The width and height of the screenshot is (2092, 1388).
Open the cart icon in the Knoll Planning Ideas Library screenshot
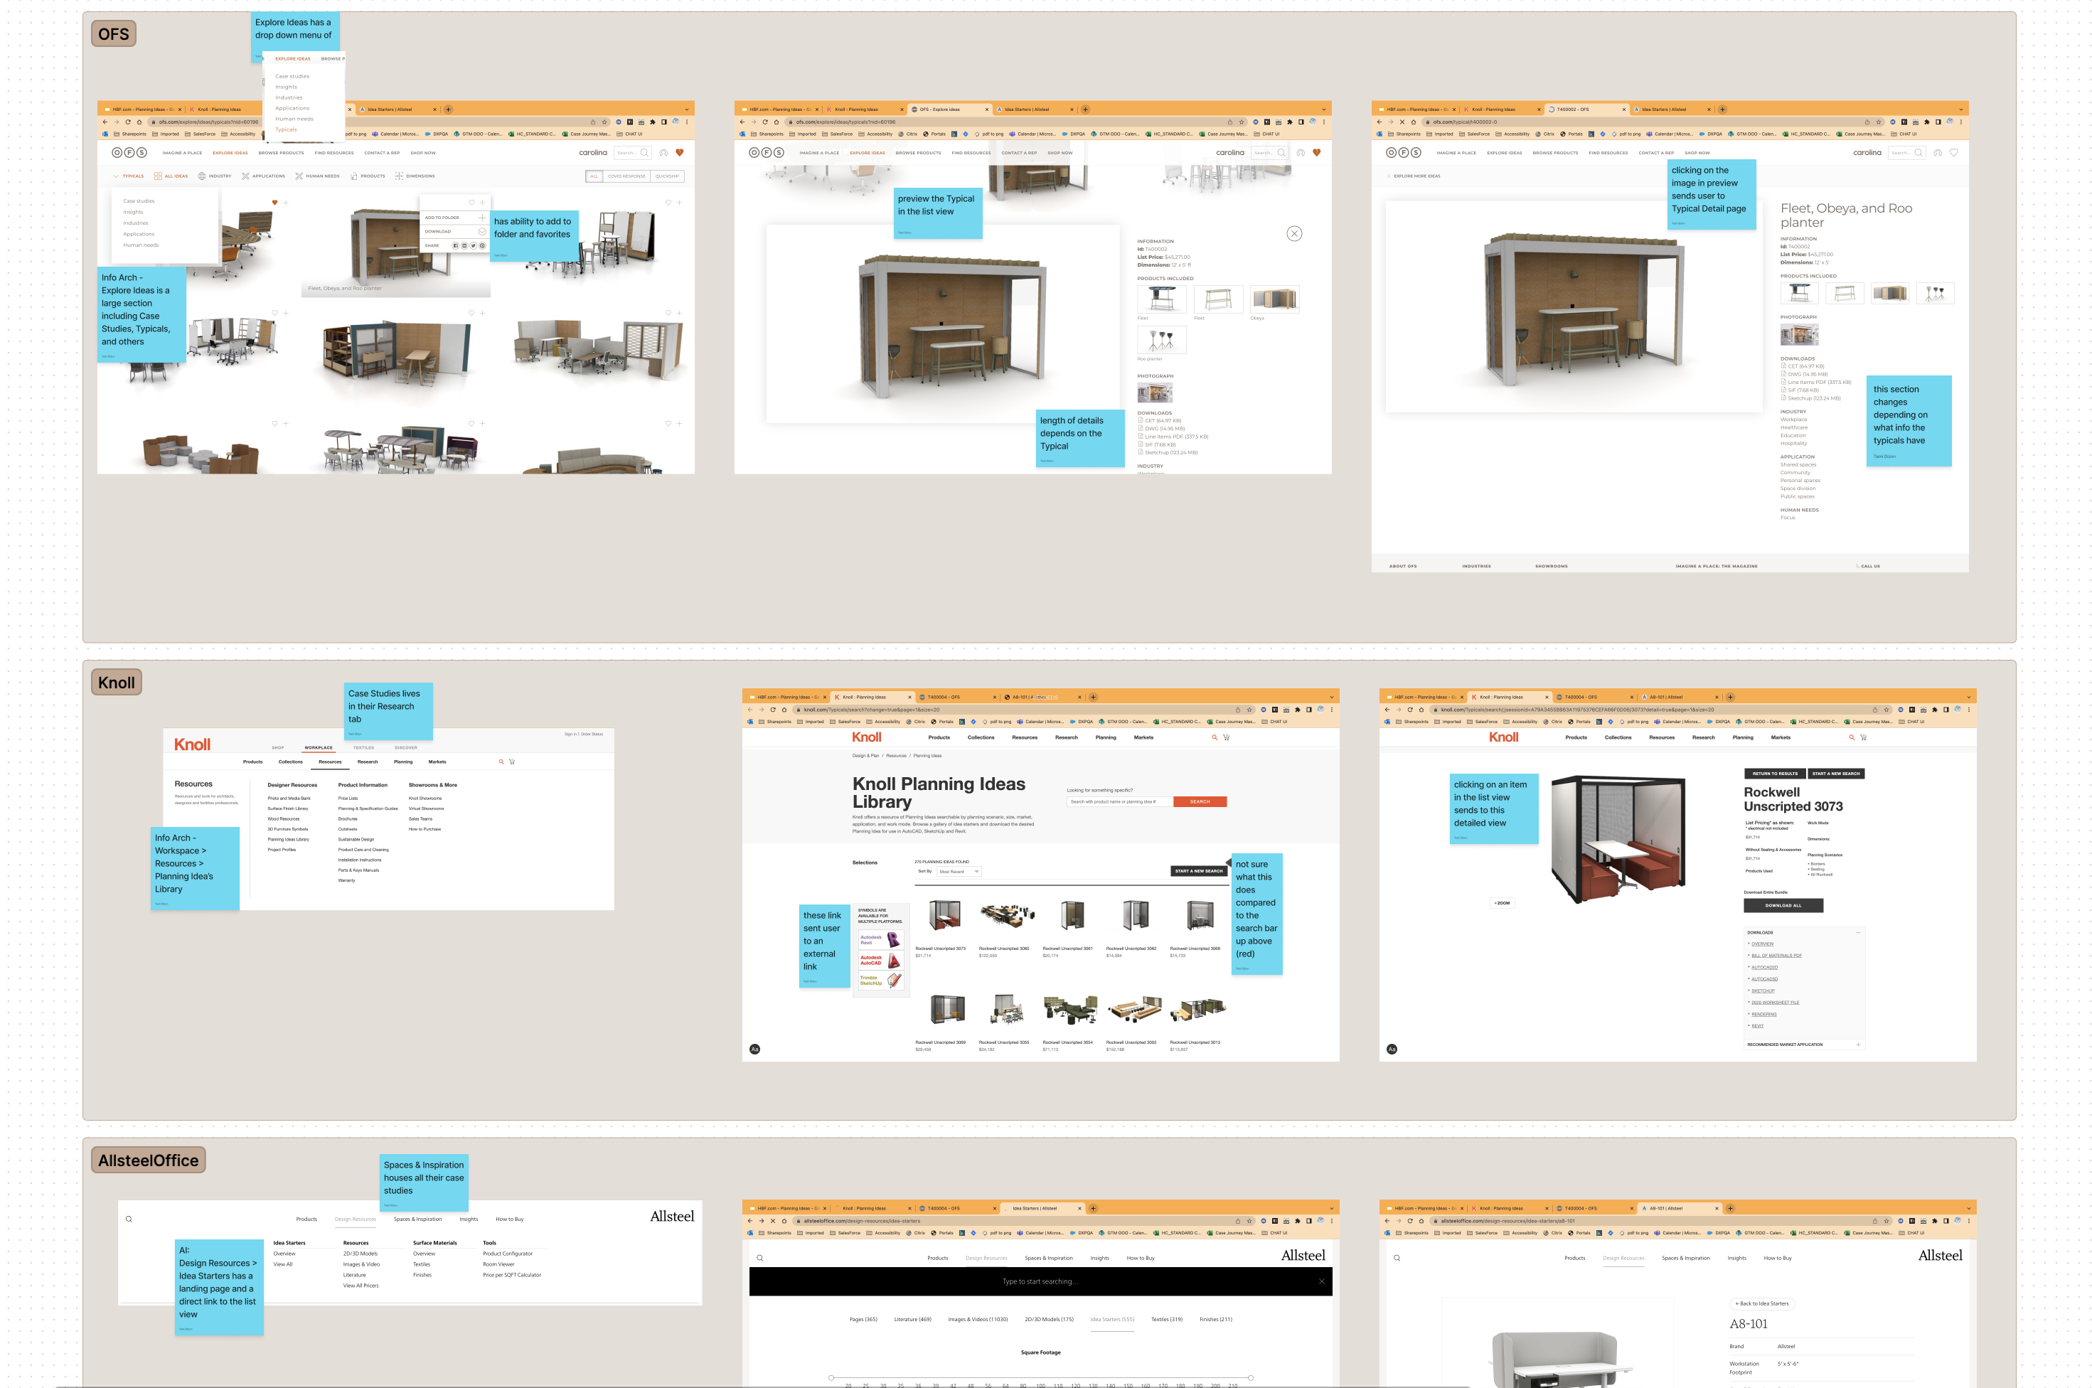(x=1226, y=737)
